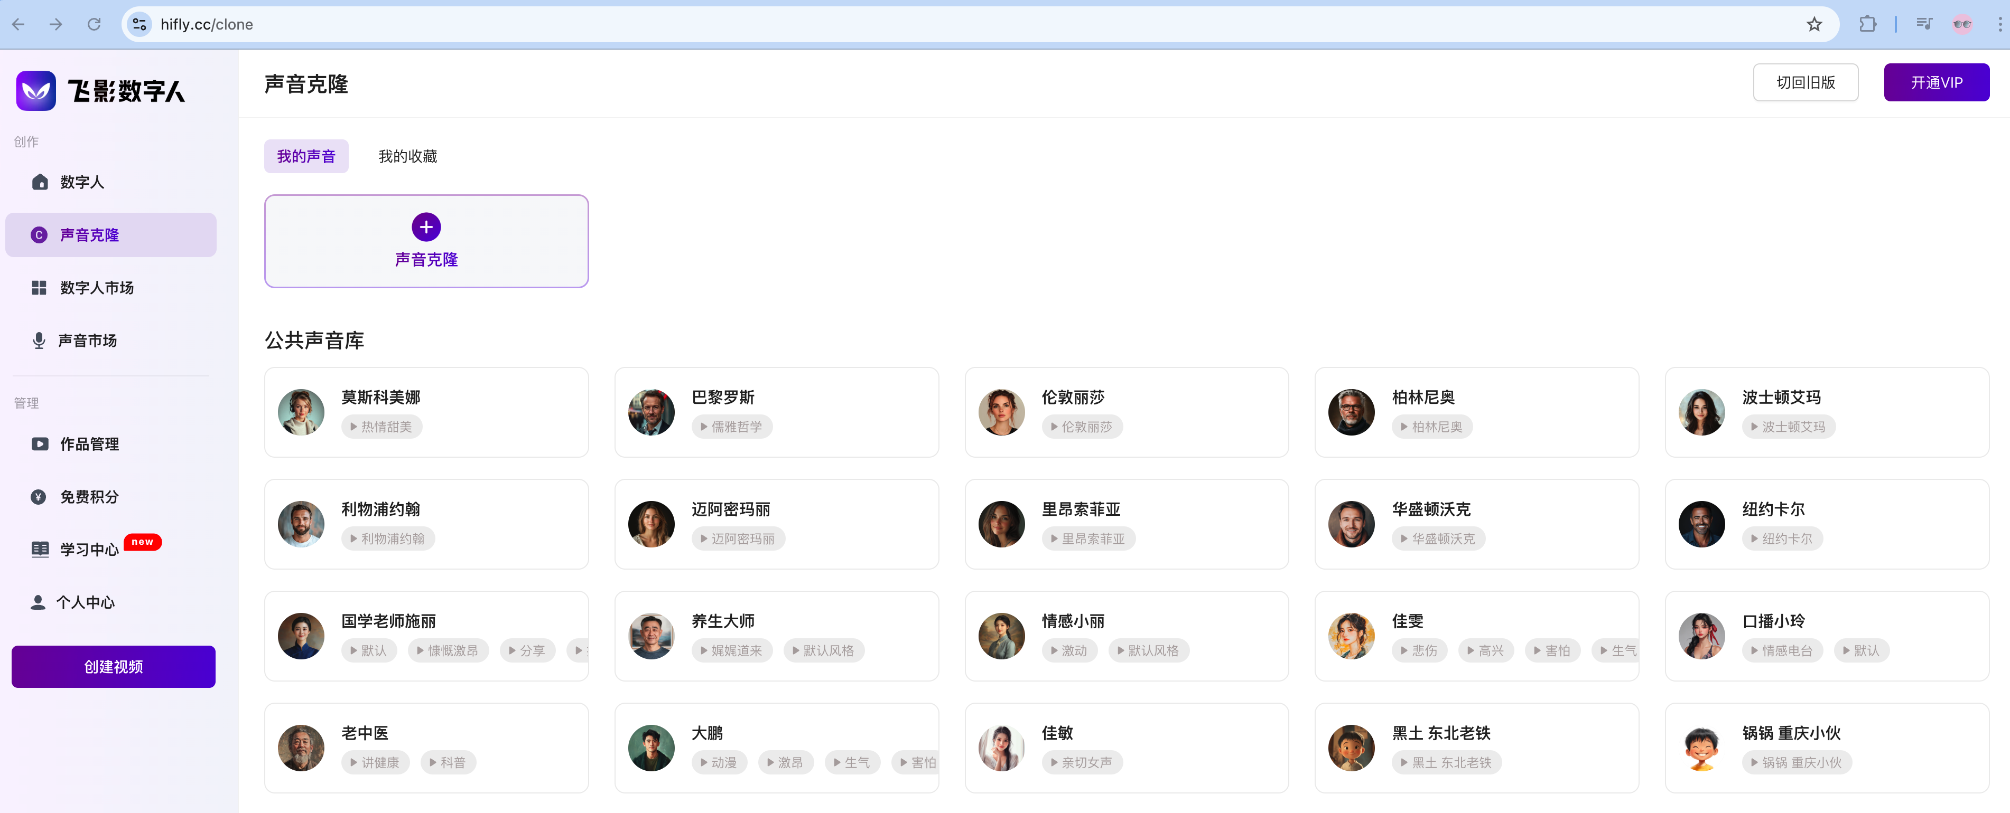This screenshot has height=813, width=2010.
Task: Click 老中医 voice avatar thumbnail
Action: click(x=301, y=748)
